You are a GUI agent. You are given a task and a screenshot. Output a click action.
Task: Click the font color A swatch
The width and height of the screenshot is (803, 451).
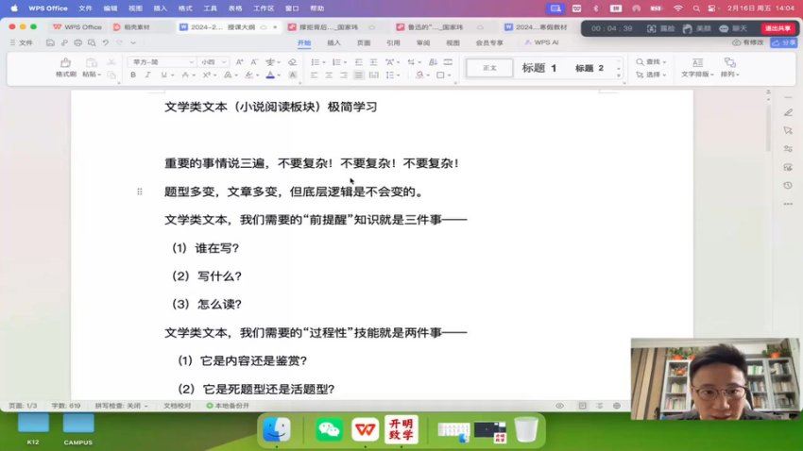[270, 75]
